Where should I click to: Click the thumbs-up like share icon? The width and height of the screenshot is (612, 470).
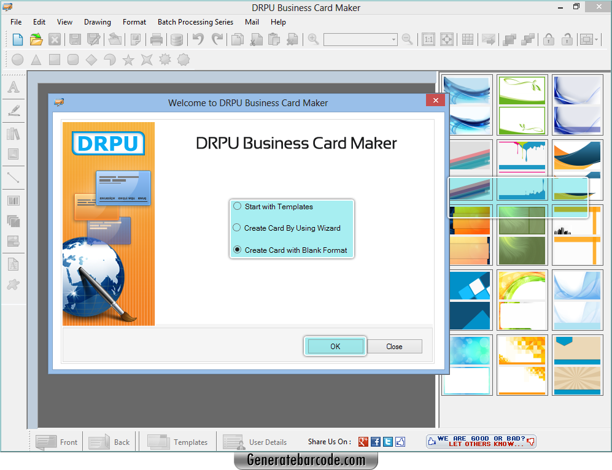click(400, 442)
